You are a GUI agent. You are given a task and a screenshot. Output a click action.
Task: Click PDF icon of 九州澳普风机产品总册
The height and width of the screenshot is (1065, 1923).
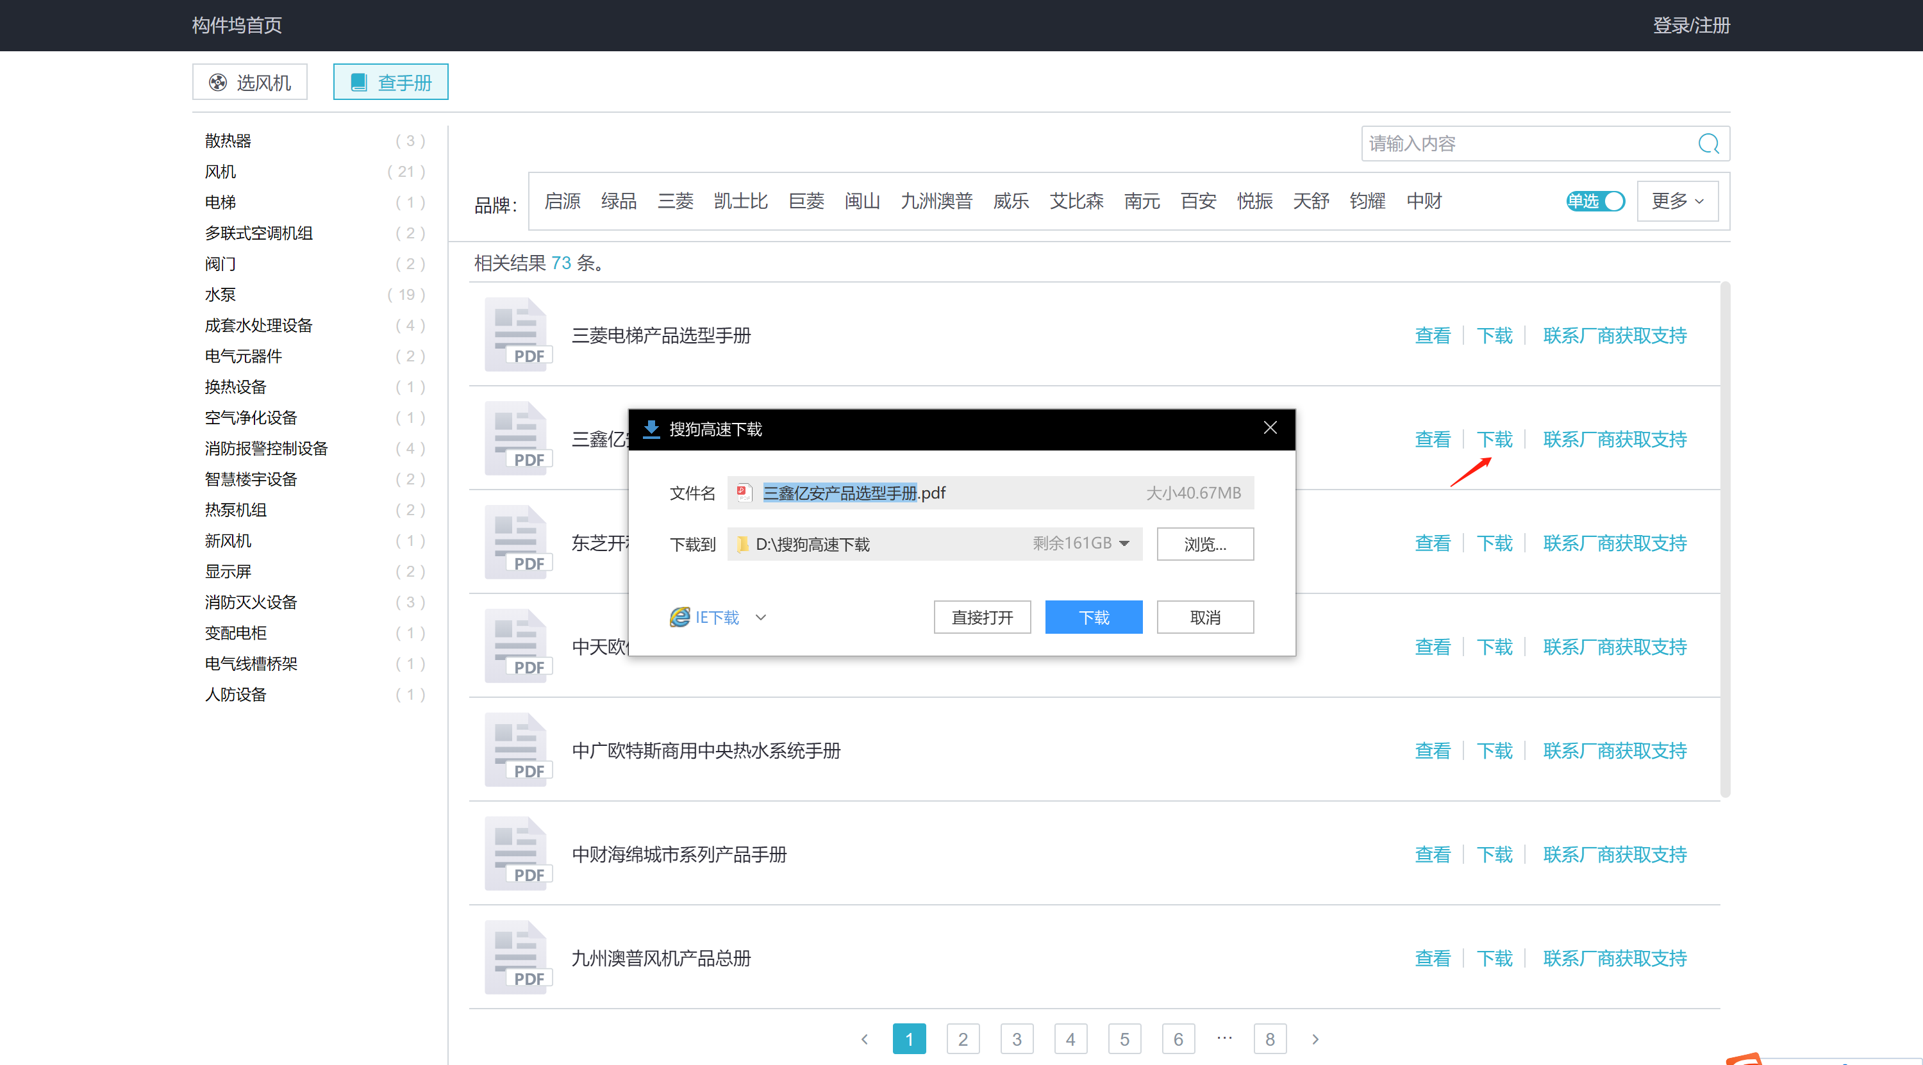point(518,957)
